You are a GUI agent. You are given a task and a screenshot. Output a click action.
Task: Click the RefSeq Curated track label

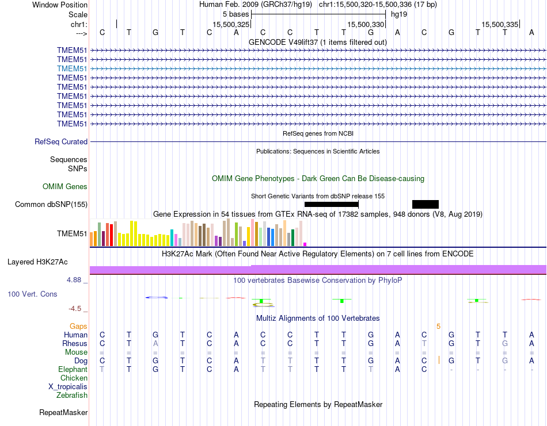point(61,142)
